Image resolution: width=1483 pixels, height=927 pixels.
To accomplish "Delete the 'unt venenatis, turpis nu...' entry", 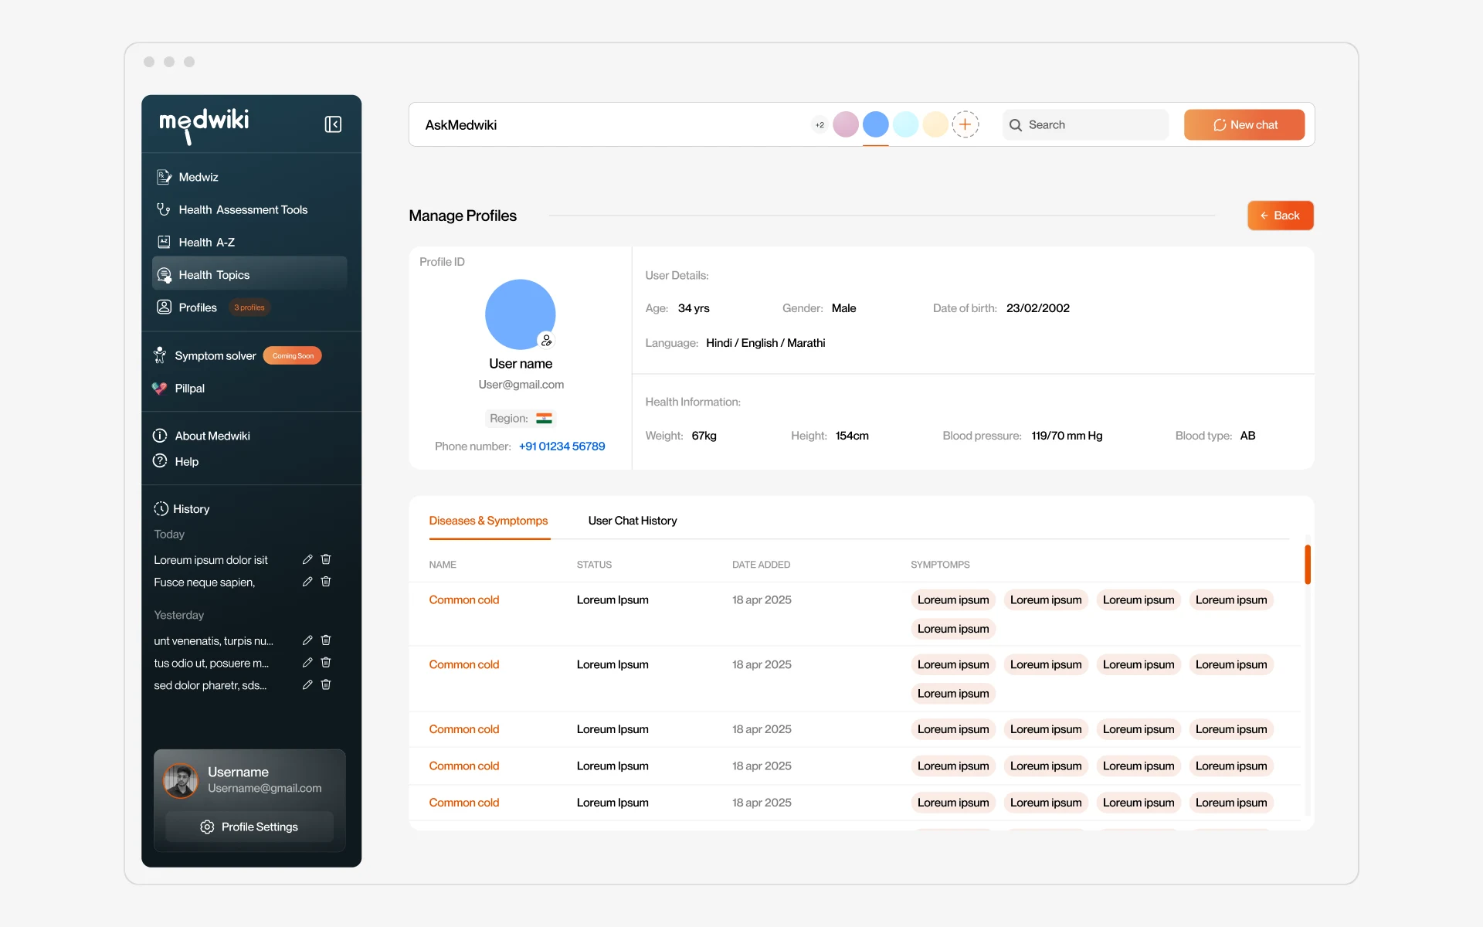I will pyautogui.click(x=326, y=640).
